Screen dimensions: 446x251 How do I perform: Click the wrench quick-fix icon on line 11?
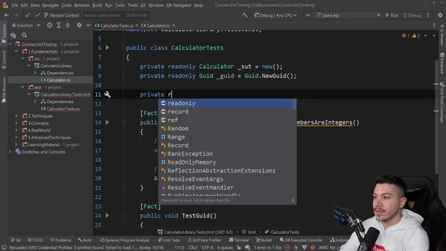(x=107, y=94)
